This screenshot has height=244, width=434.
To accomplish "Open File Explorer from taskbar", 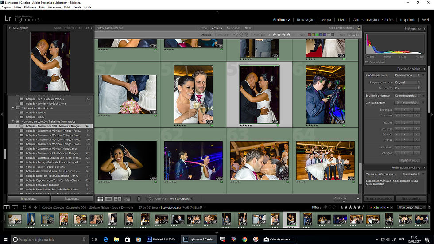I will [116, 240].
